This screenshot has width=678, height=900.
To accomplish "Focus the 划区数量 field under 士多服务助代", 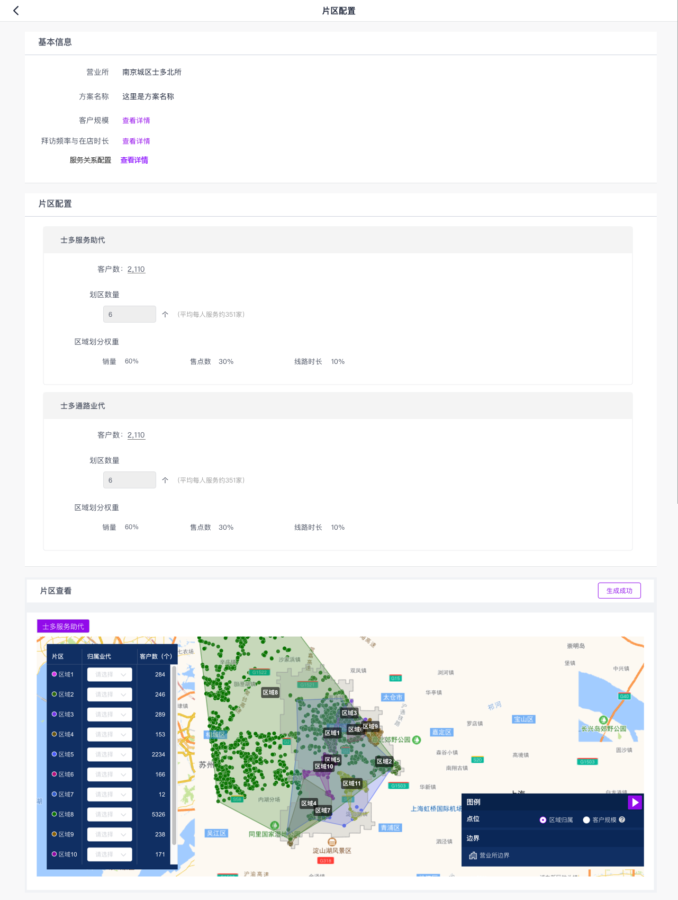I will click(x=130, y=314).
